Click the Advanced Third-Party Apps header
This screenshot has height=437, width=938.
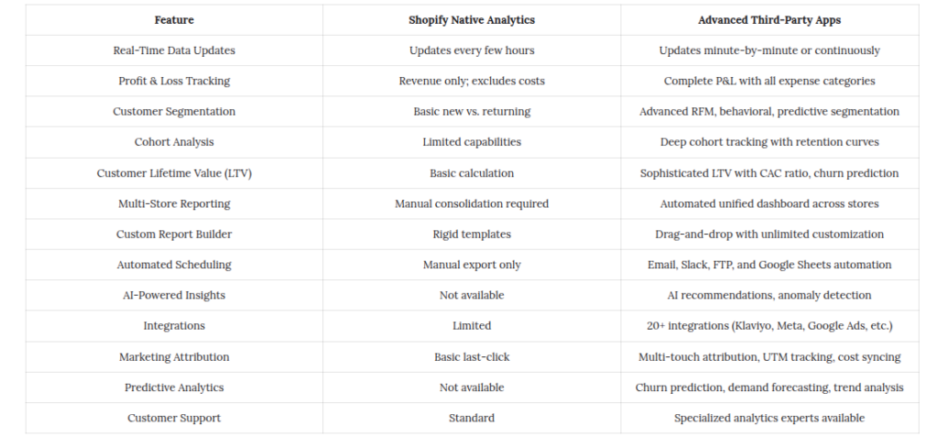[x=769, y=20]
